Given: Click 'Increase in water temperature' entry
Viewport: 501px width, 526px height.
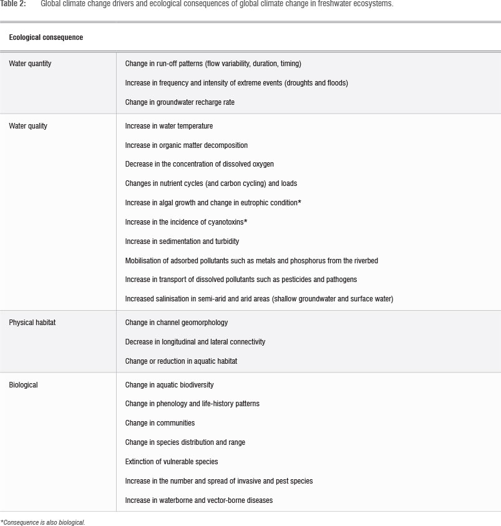Looking at the screenshot, I should coord(168,126).
